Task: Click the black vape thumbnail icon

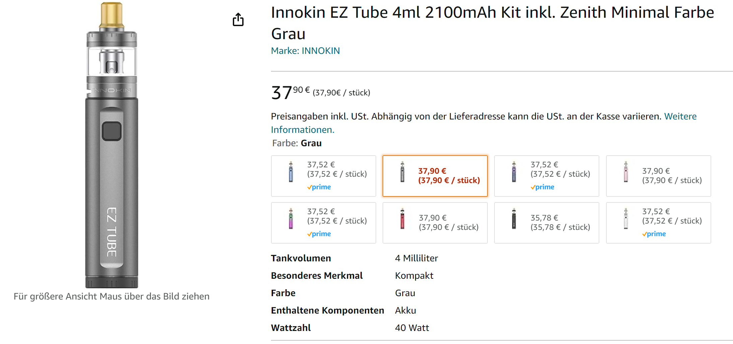Action: (x=514, y=219)
